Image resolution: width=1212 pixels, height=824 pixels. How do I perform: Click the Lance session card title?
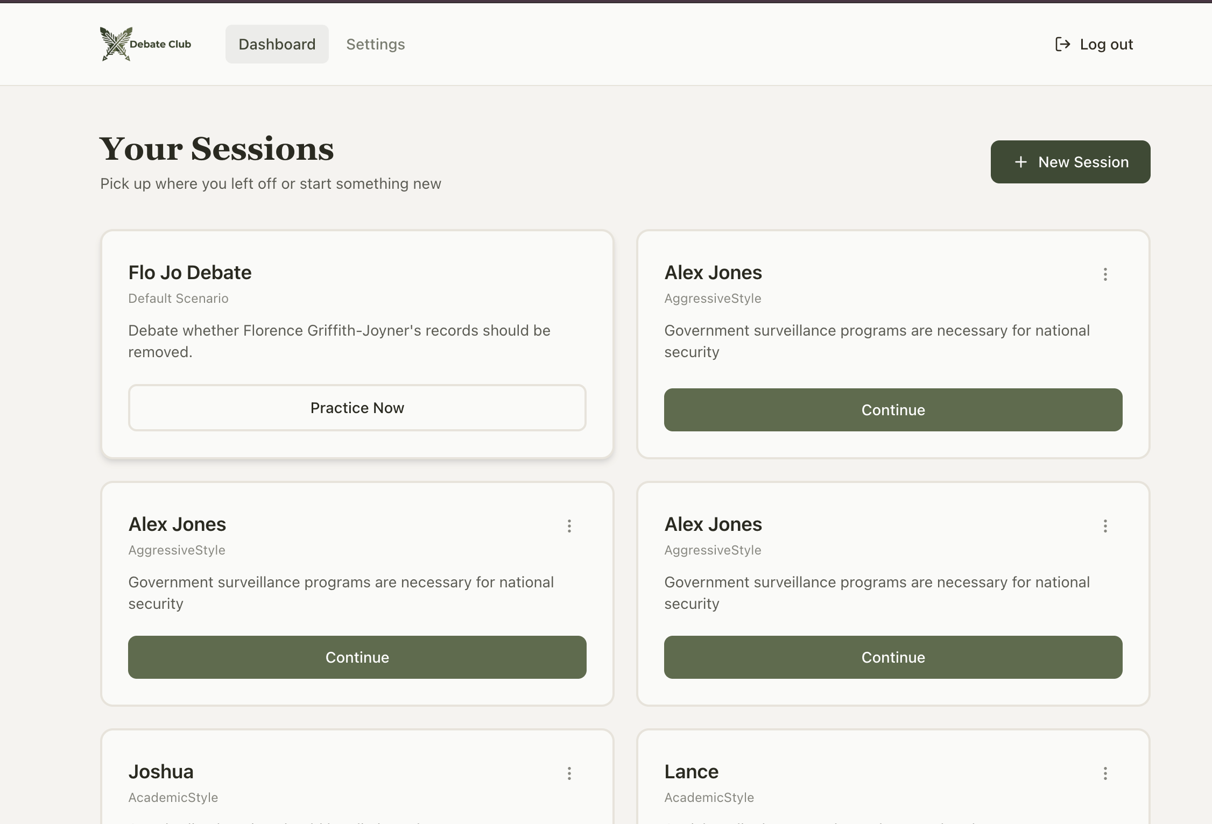[691, 772]
